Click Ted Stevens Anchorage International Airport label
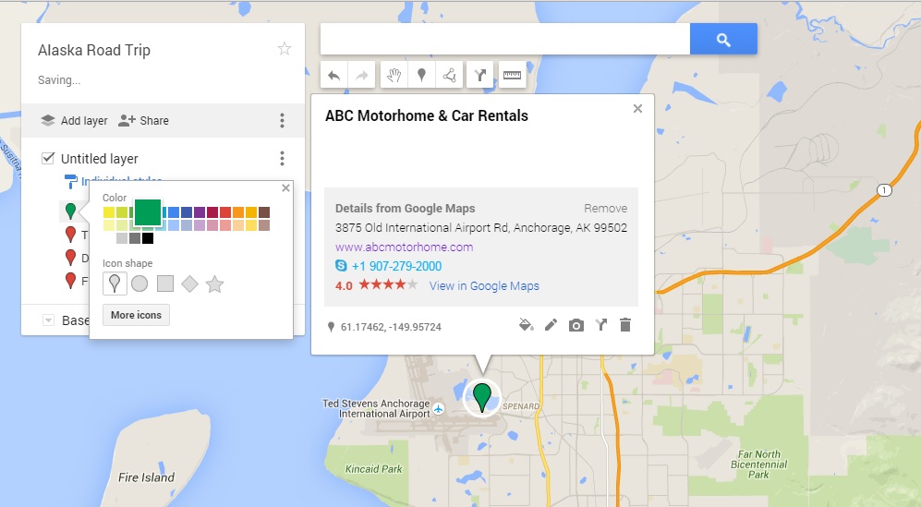 tap(376, 408)
